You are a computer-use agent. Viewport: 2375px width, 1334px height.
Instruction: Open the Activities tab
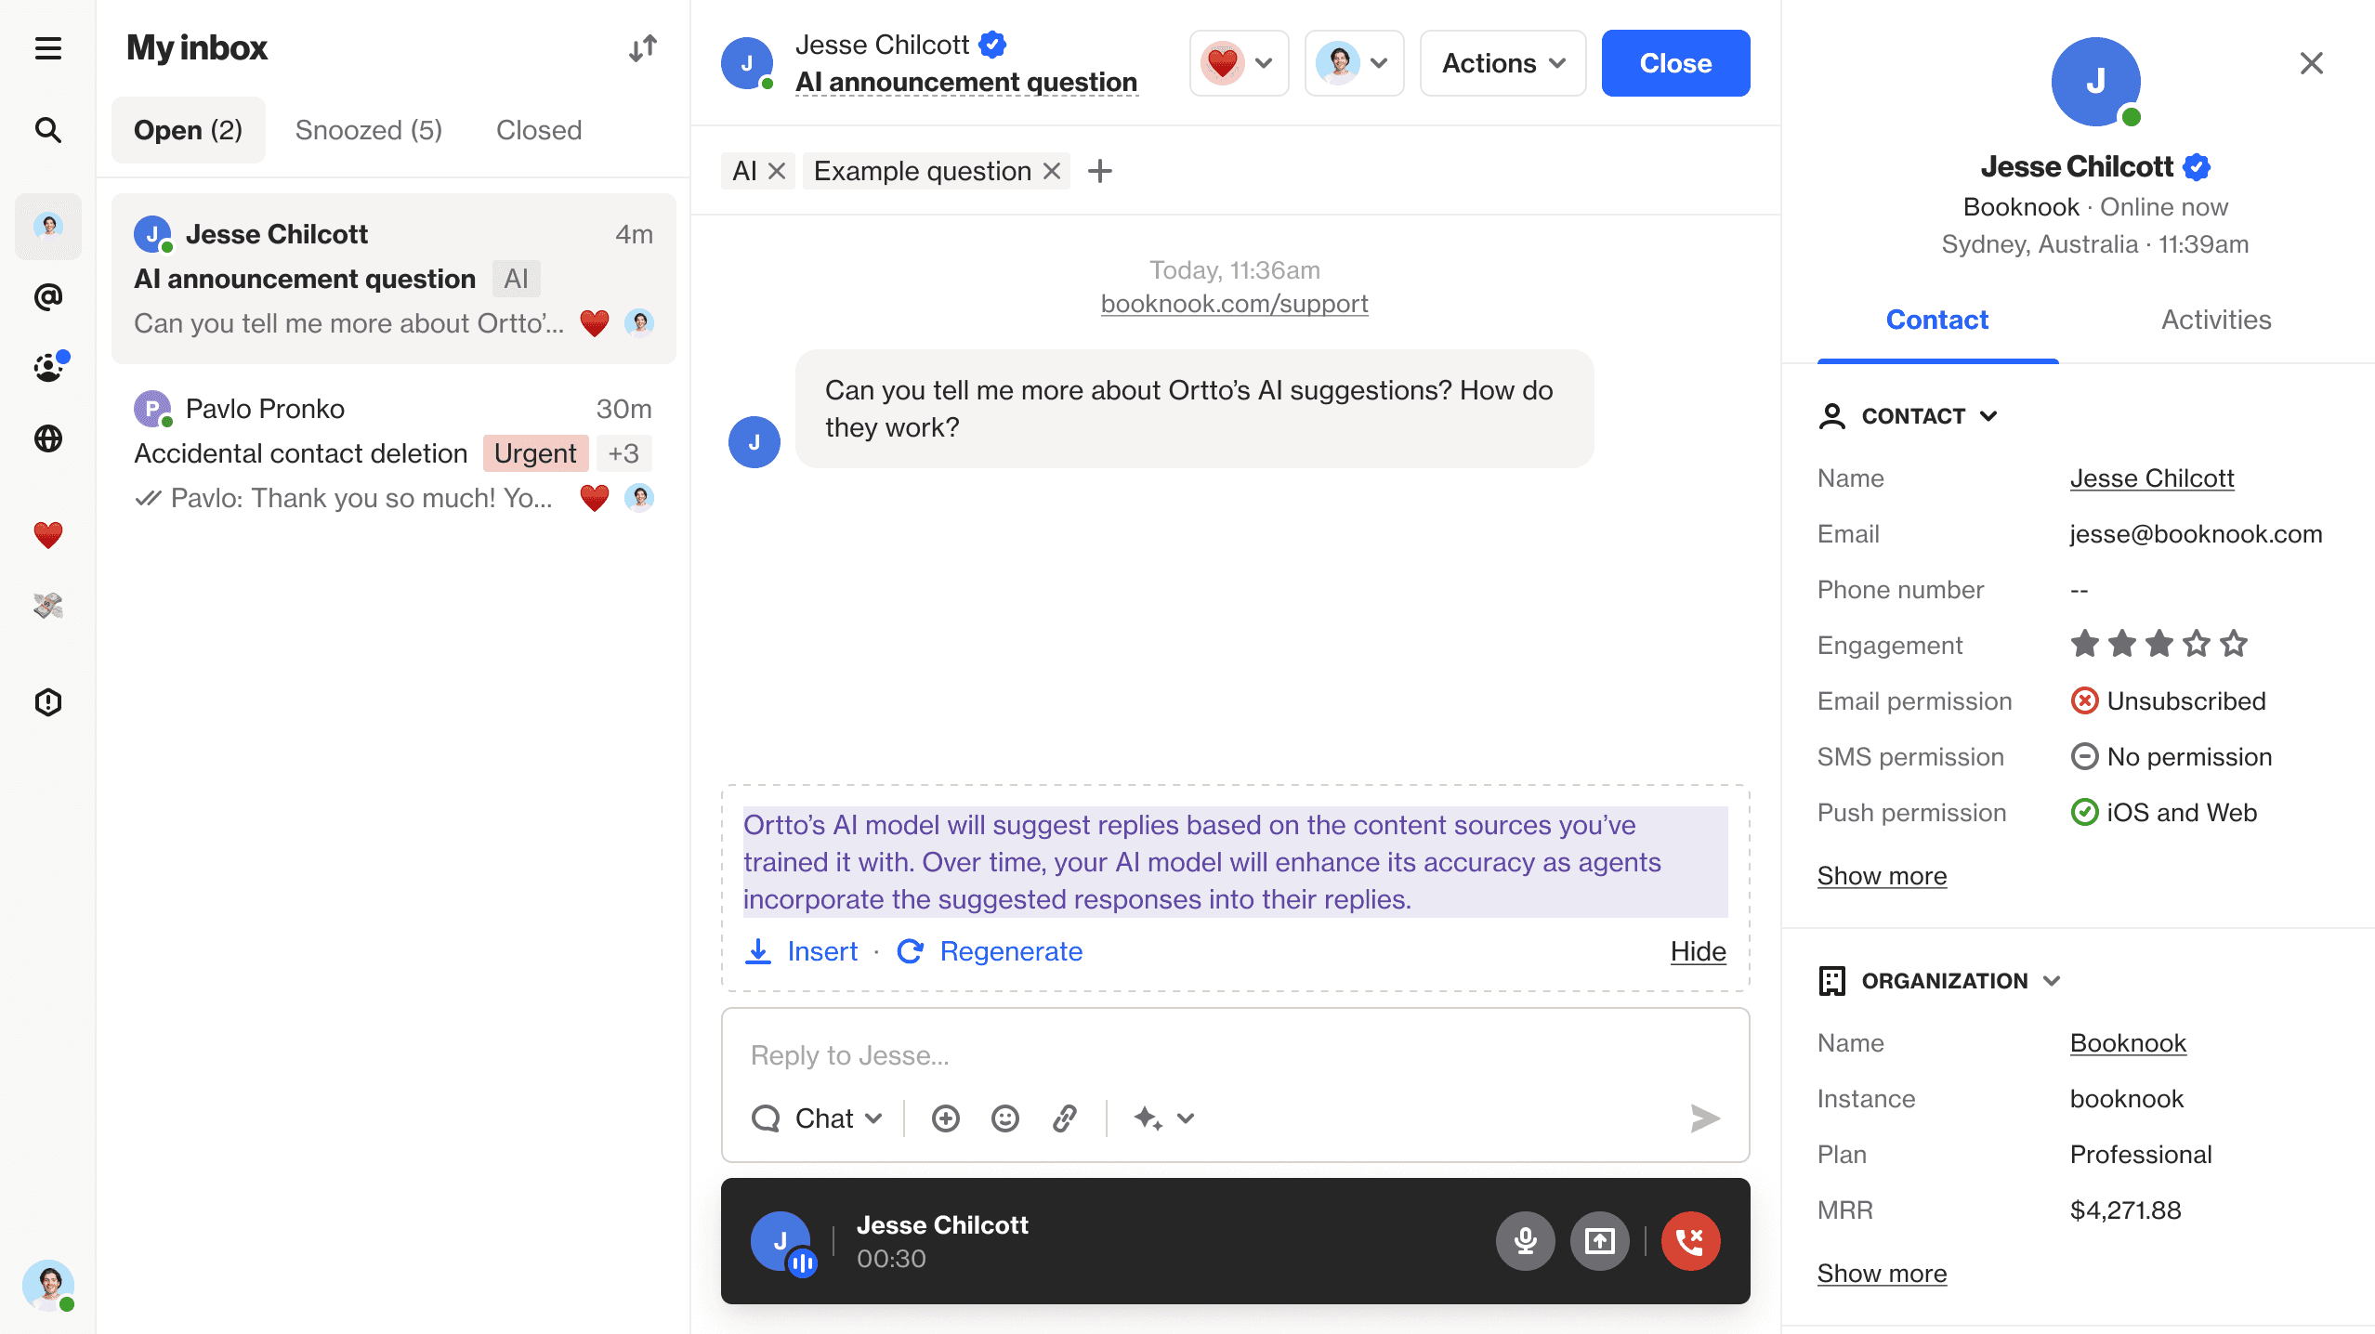pyautogui.click(x=2216, y=320)
